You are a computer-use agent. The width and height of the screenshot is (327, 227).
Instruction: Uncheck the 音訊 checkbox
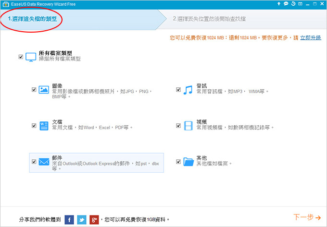178,90
